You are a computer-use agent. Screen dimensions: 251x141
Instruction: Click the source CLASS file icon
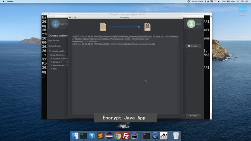[x=103, y=27]
